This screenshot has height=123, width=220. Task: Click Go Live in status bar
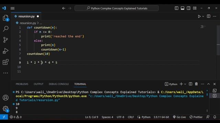point(179,117)
